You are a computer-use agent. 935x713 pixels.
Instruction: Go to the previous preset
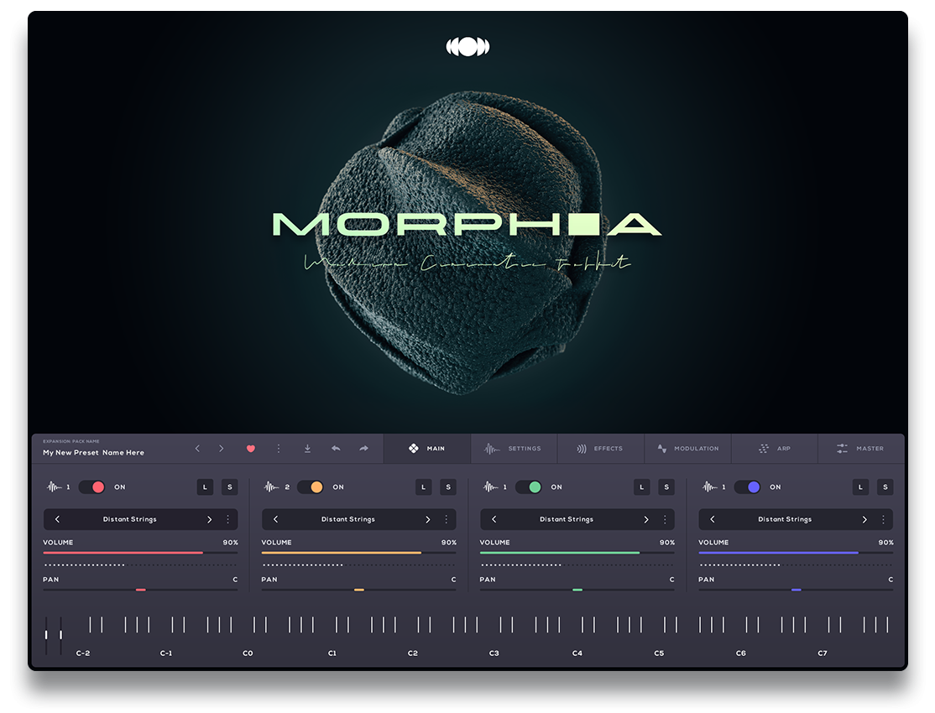198,449
